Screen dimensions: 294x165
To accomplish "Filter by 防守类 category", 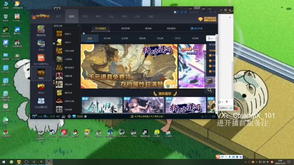I will 107,38.
